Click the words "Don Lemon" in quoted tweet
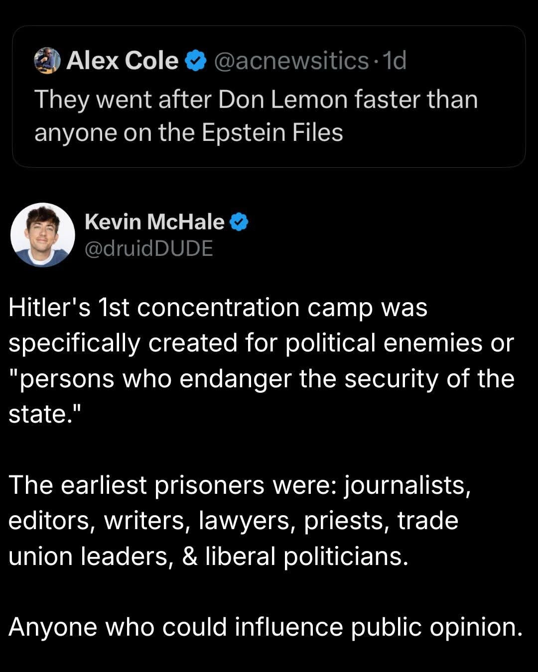This screenshot has height=672, width=538. [283, 100]
